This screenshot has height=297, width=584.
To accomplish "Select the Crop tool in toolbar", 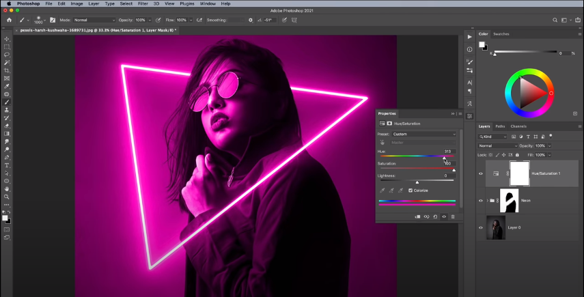I will click(7, 70).
